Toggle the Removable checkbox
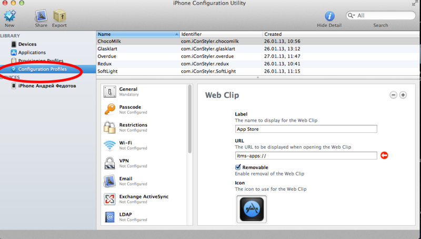The height and width of the screenshot is (239, 421). point(238,167)
